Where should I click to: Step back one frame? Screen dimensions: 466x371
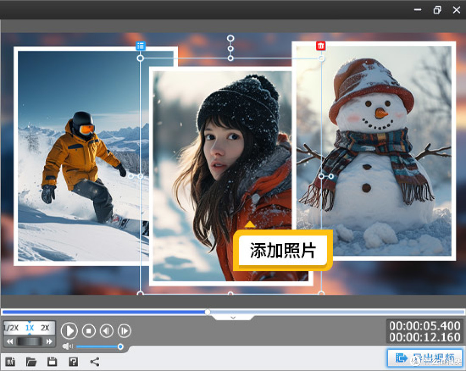[x=107, y=330]
